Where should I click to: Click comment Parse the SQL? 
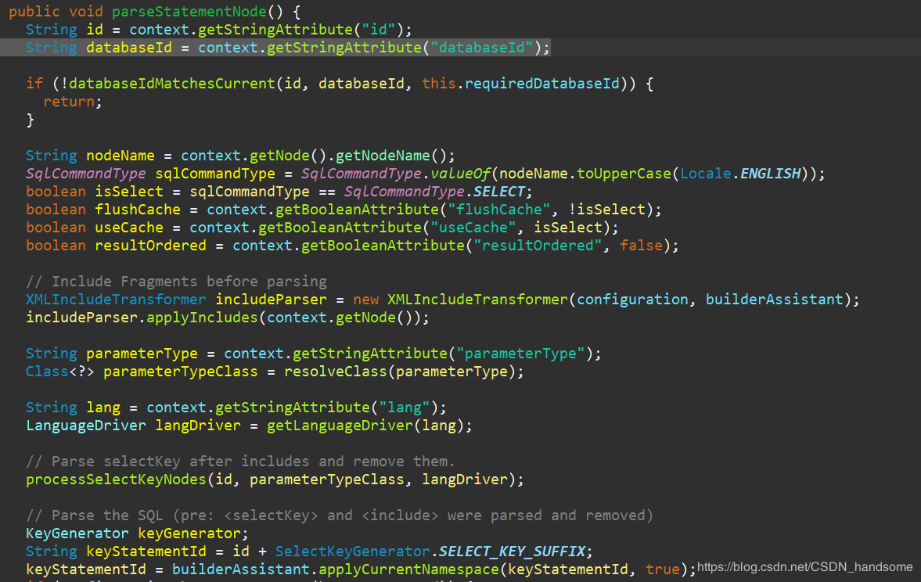tap(340, 516)
